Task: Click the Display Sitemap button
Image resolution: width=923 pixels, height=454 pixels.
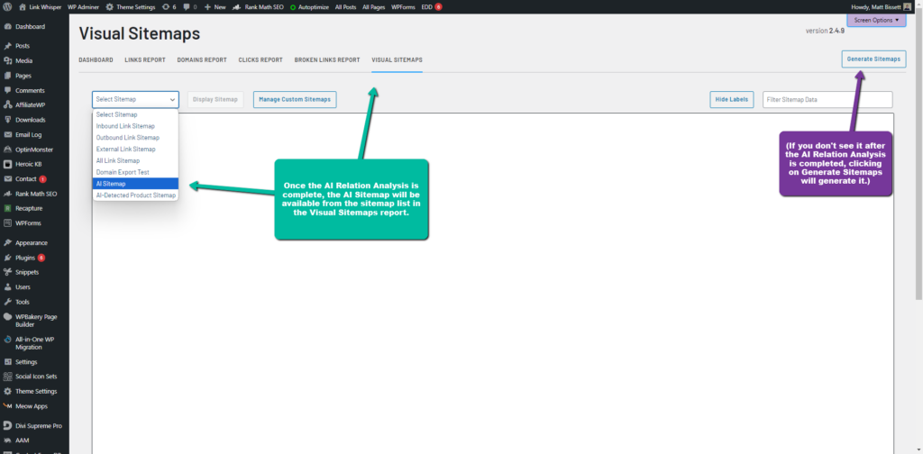Action: [x=215, y=99]
